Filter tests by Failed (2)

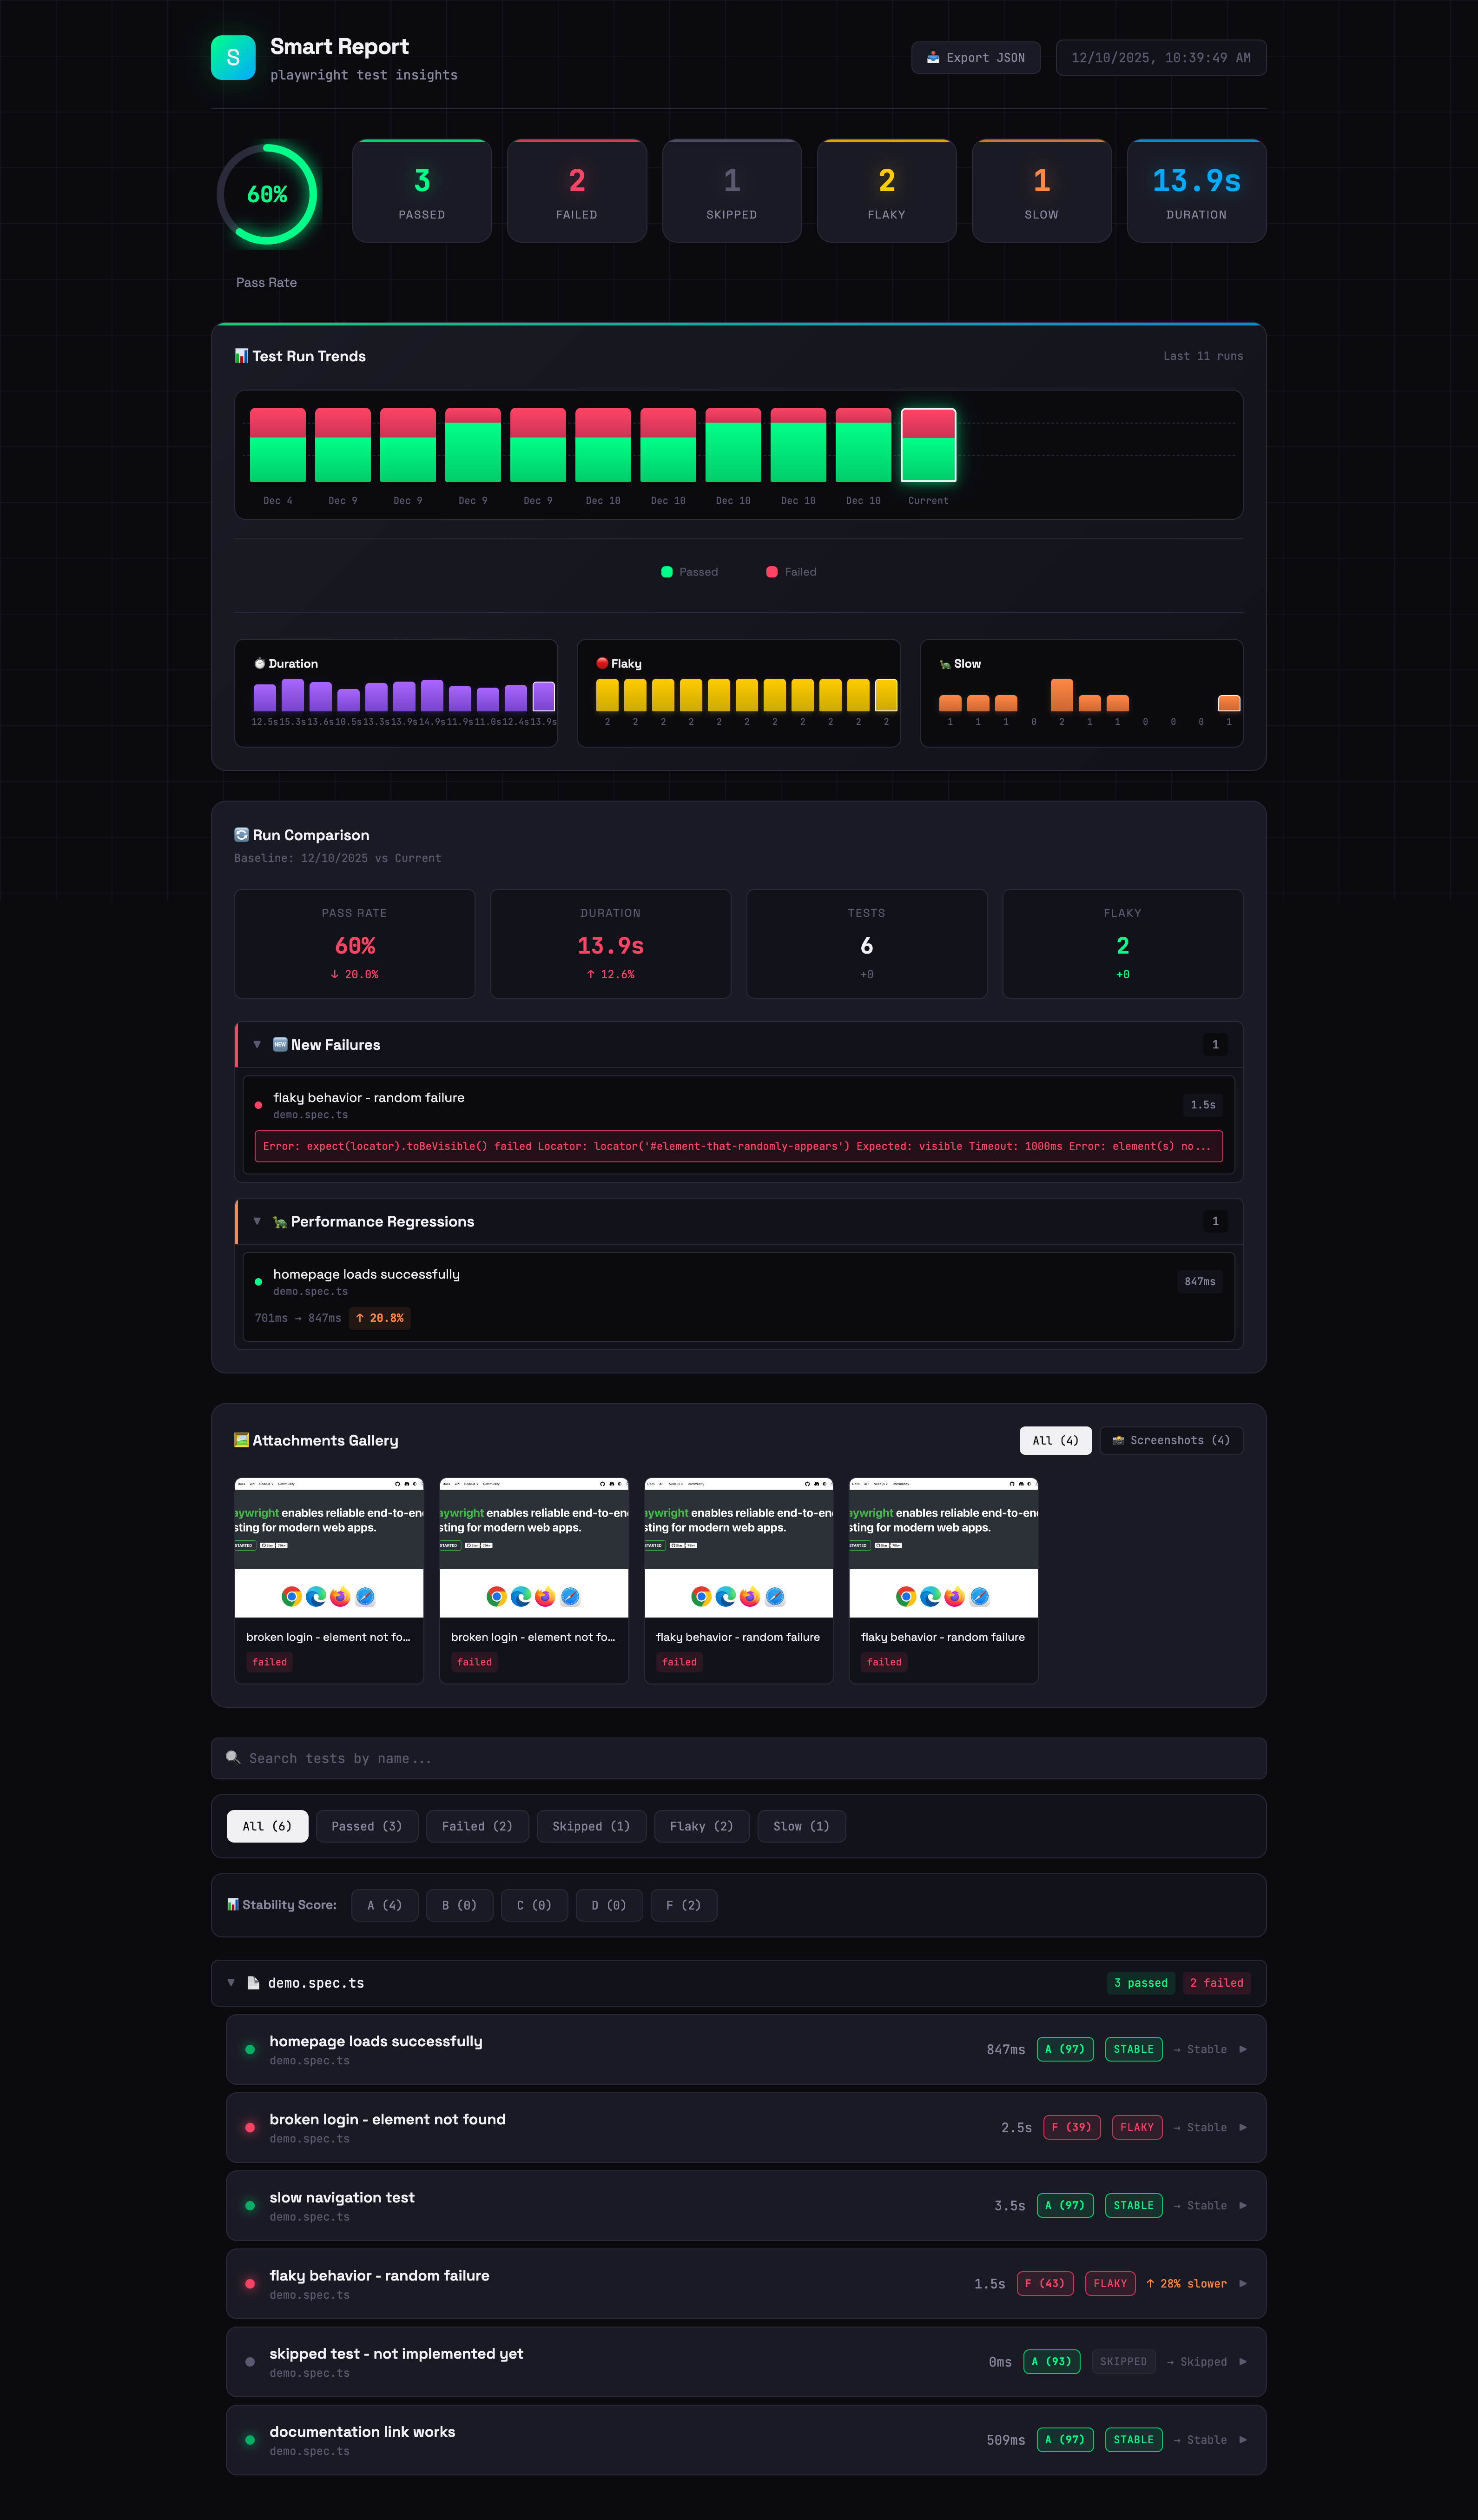pyautogui.click(x=477, y=1826)
